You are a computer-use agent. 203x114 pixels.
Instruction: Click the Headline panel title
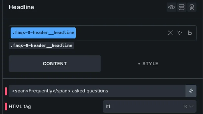[22, 7]
